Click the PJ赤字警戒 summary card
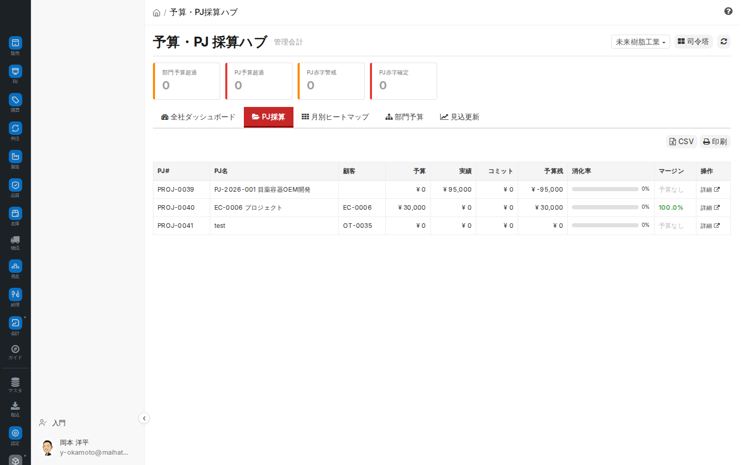 click(331, 81)
